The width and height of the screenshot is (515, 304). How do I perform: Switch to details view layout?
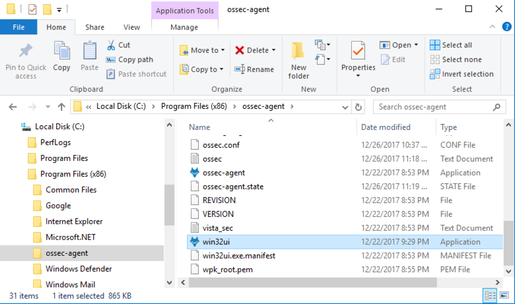pyautogui.click(x=490, y=295)
